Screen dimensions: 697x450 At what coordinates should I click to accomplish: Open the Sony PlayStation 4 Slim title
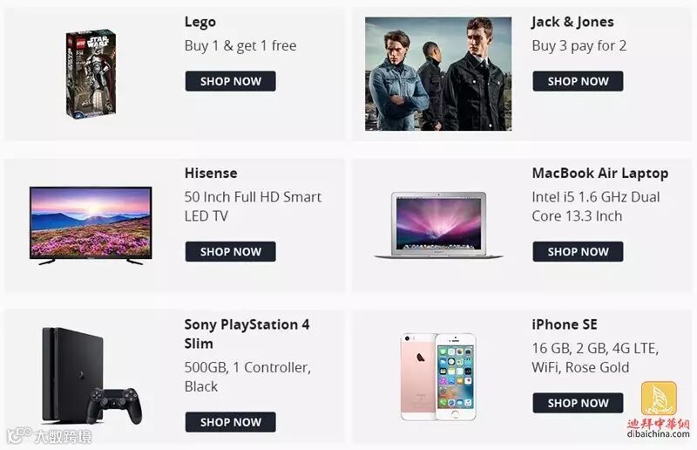point(247,334)
